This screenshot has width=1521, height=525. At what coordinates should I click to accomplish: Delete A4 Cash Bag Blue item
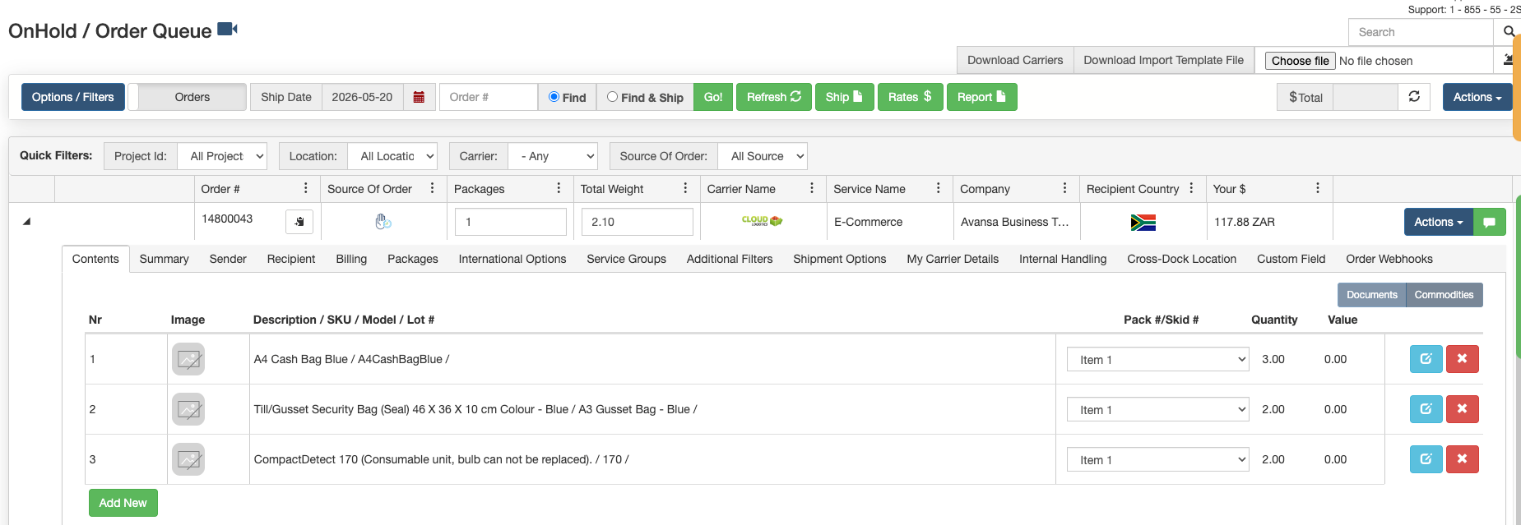coord(1462,359)
